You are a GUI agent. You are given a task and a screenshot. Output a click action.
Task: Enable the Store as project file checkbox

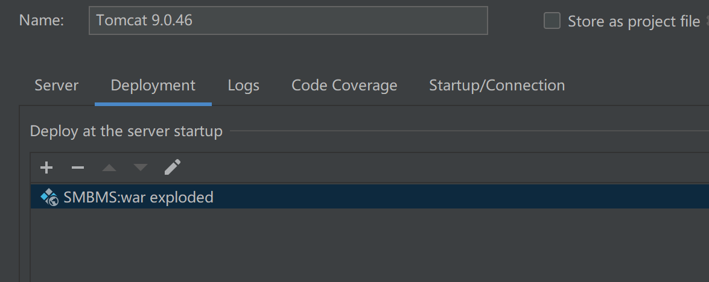[x=552, y=21]
